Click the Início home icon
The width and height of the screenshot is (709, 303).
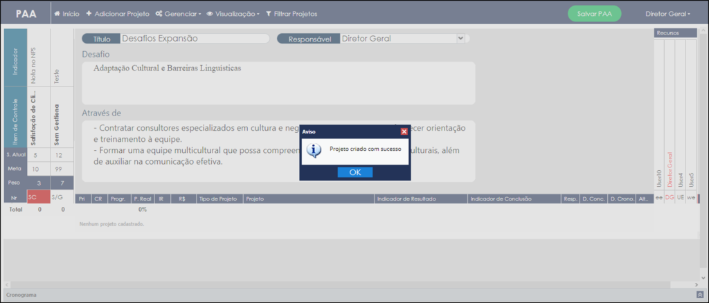point(57,14)
